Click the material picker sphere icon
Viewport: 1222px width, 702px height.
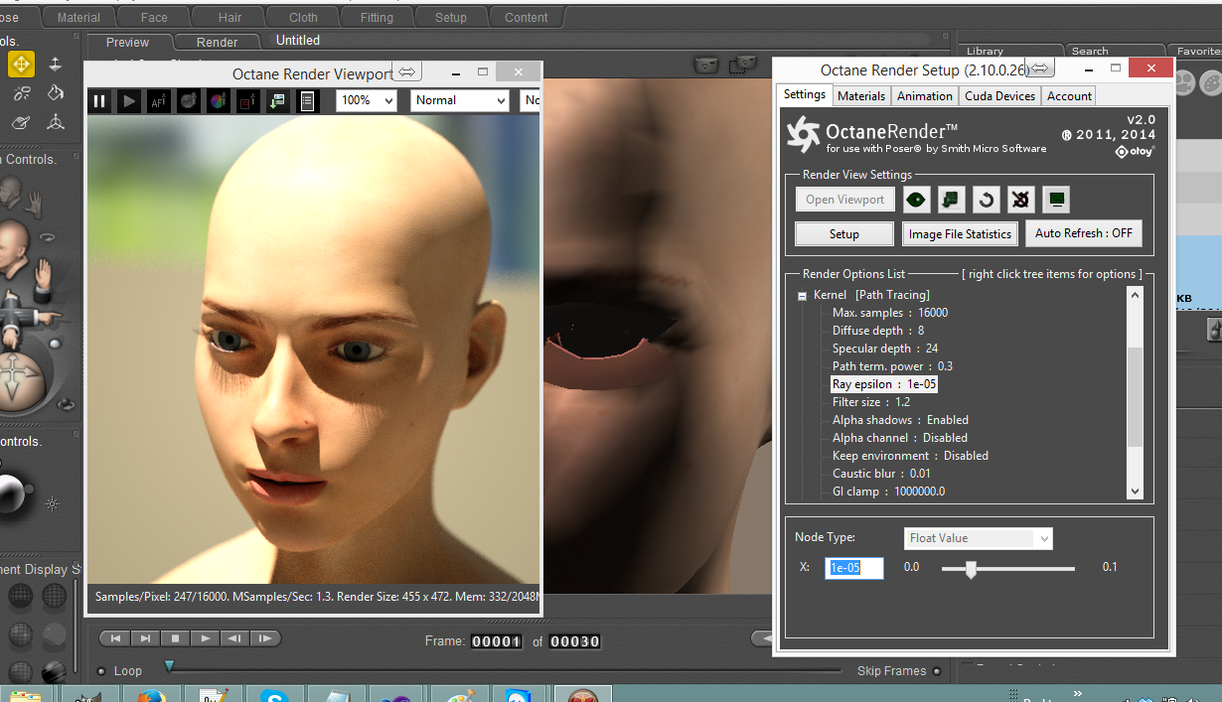[189, 100]
